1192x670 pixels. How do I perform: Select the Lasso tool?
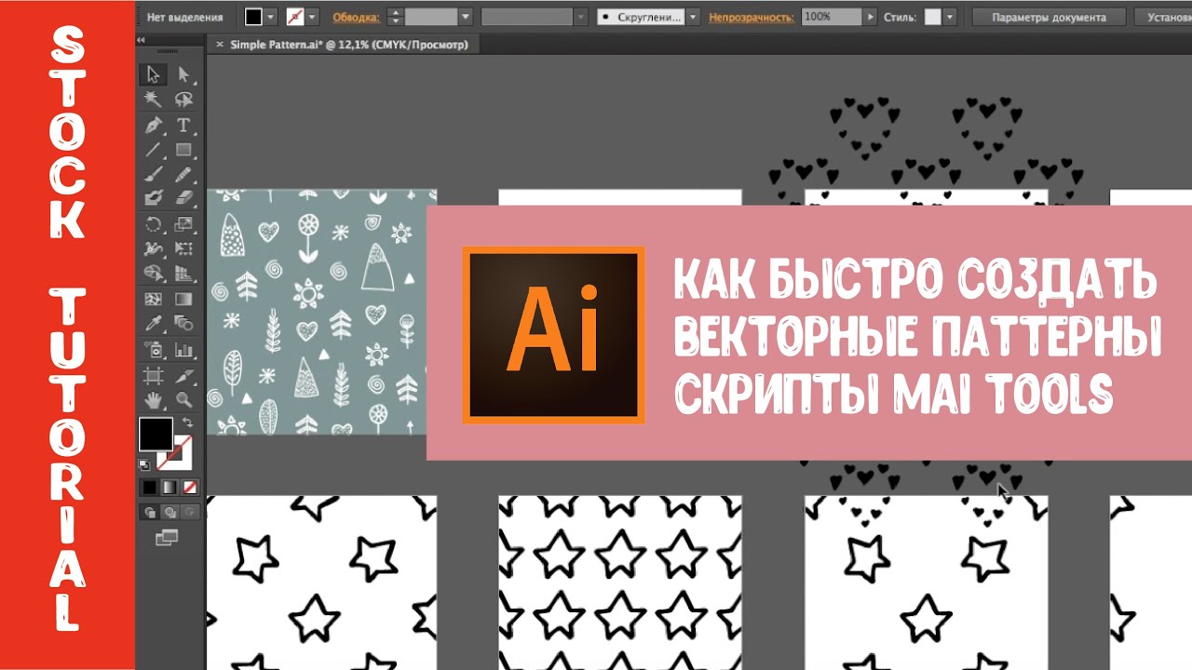[183, 100]
